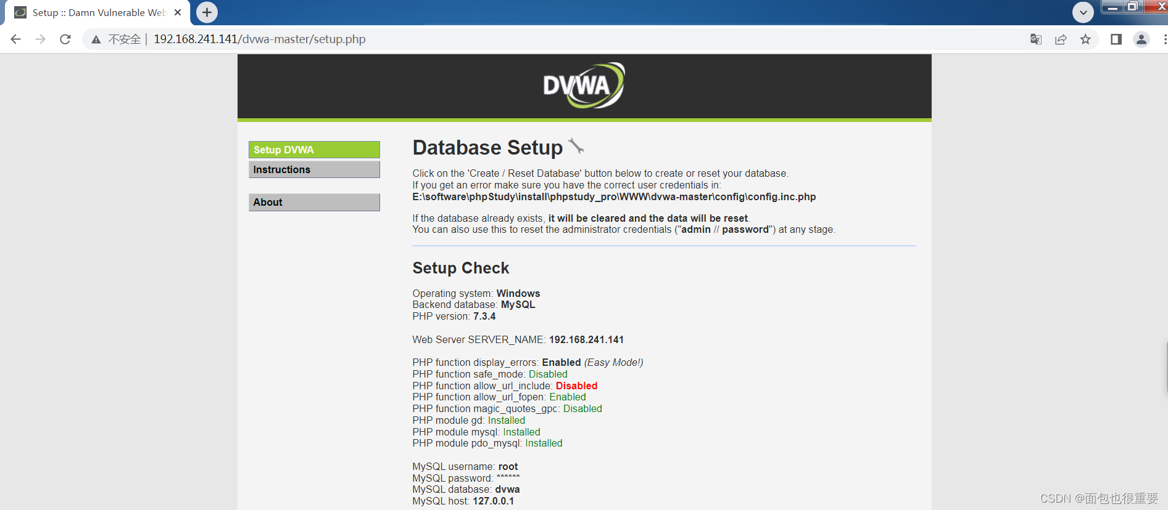Screen dimensions: 1168x510
Task: Open the About page link
Action: coord(314,202)
